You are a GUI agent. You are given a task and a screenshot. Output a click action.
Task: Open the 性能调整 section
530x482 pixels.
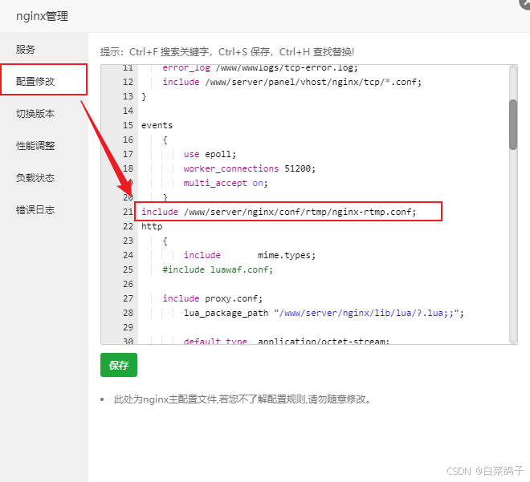click(x=35, y=146)
